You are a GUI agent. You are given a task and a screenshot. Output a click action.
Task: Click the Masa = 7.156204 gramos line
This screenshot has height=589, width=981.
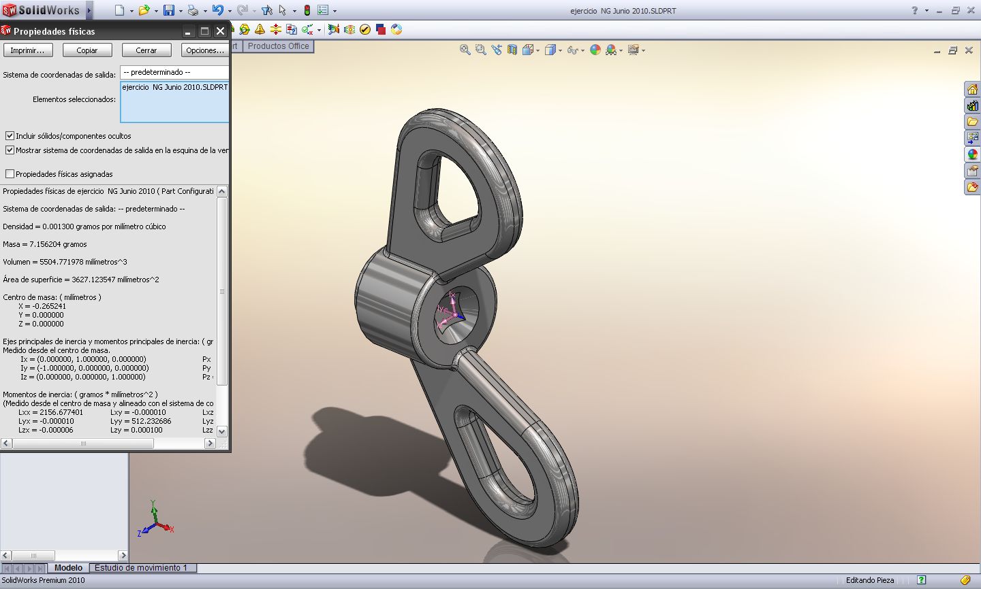[x=45, y=244]
